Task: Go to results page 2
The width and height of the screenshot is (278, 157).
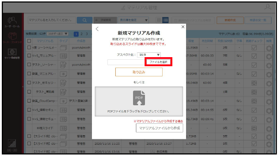Action: tap(81, 34)
